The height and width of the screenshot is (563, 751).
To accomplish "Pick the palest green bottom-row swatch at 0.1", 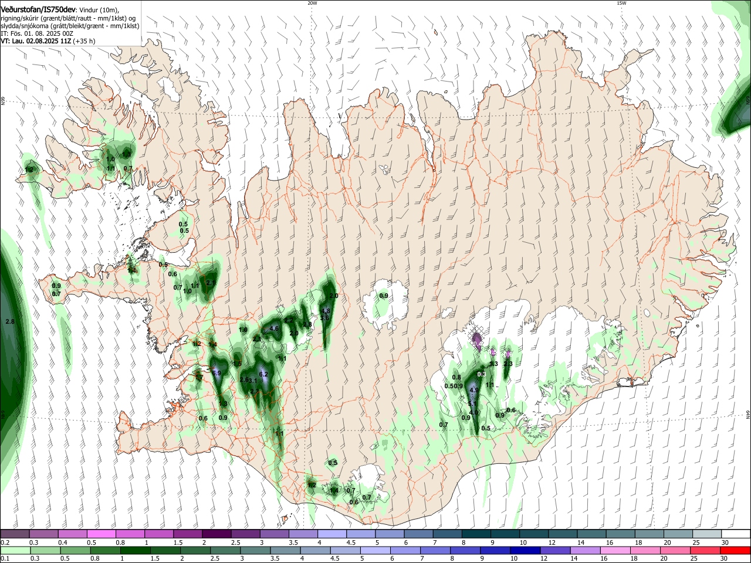I will point(15,550).
